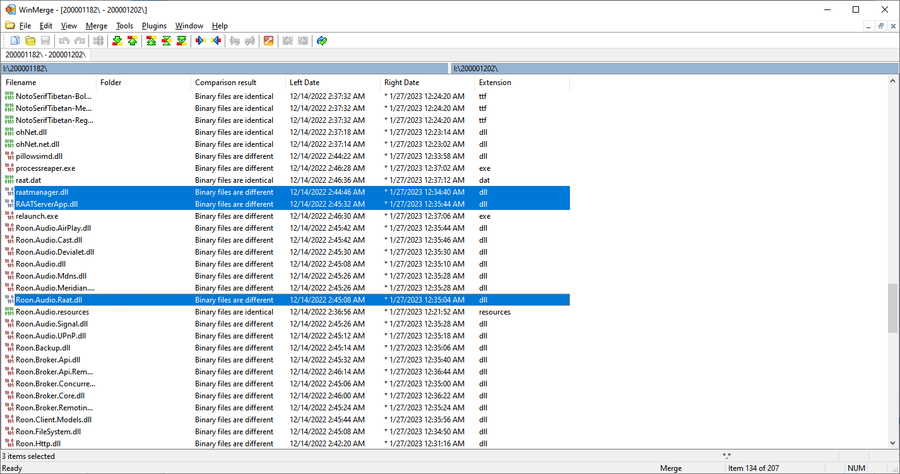900x474 pixels.
Task: Open the Plugins menu
Action: click(154, 26)
